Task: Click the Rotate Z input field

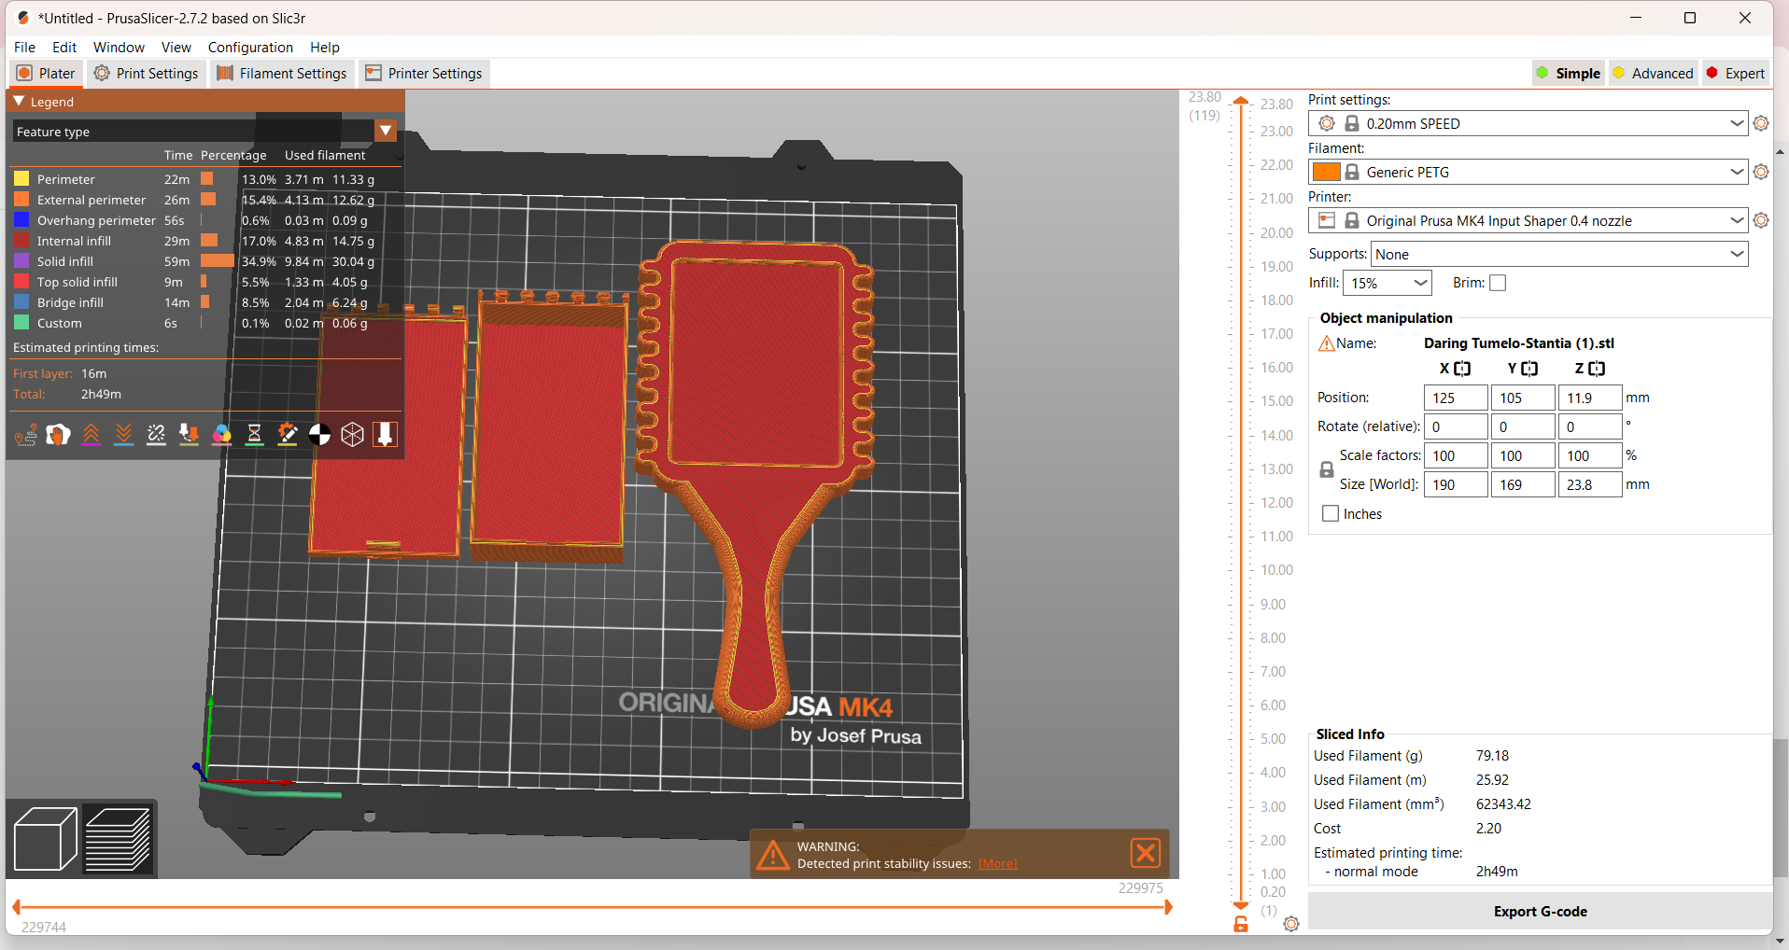Action: click(1590, 426)
